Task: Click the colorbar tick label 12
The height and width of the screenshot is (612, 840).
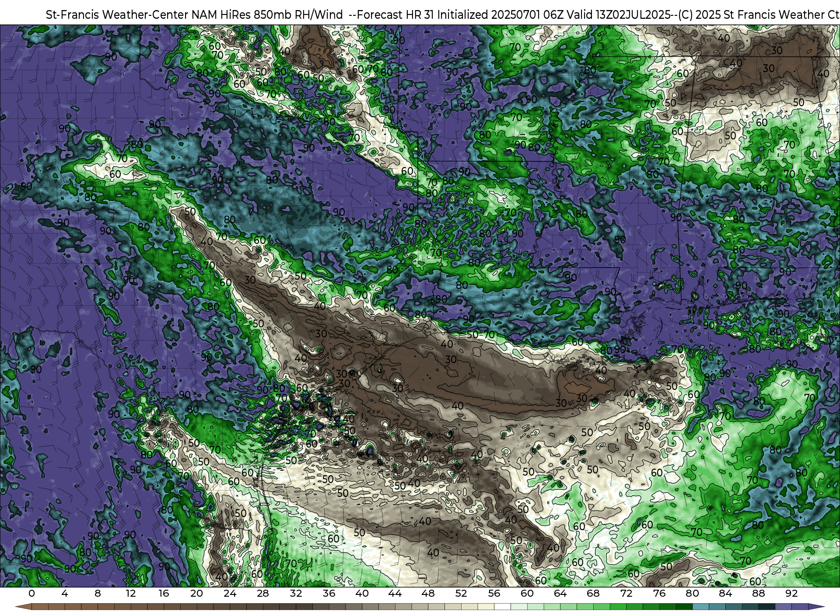Action: pos(130,594)
